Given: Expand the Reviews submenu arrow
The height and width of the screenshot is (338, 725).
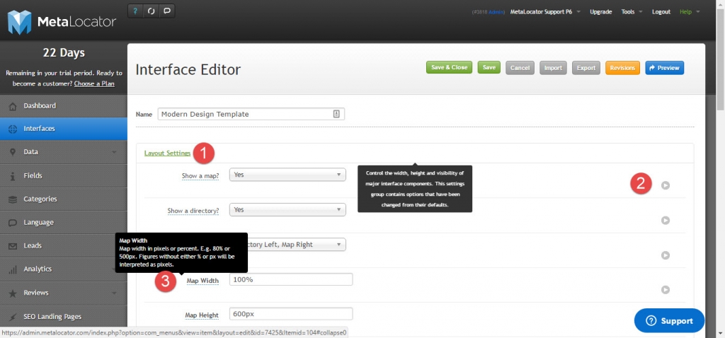Looking at the screenshot, I should point(114,293).
